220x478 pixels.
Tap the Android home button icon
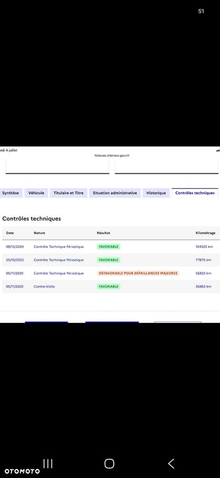tap(109, 463)
